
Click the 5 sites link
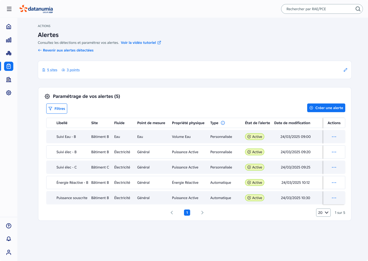[x=52, y=70]
